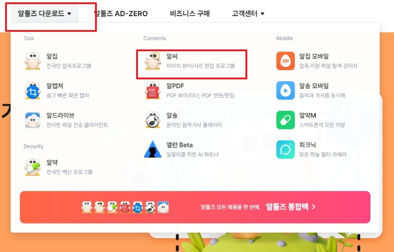Image resolution: width=394 pixels, height=252 pixels.
Task: Open 알약M product name link
Action: click(x=308, y=115)
